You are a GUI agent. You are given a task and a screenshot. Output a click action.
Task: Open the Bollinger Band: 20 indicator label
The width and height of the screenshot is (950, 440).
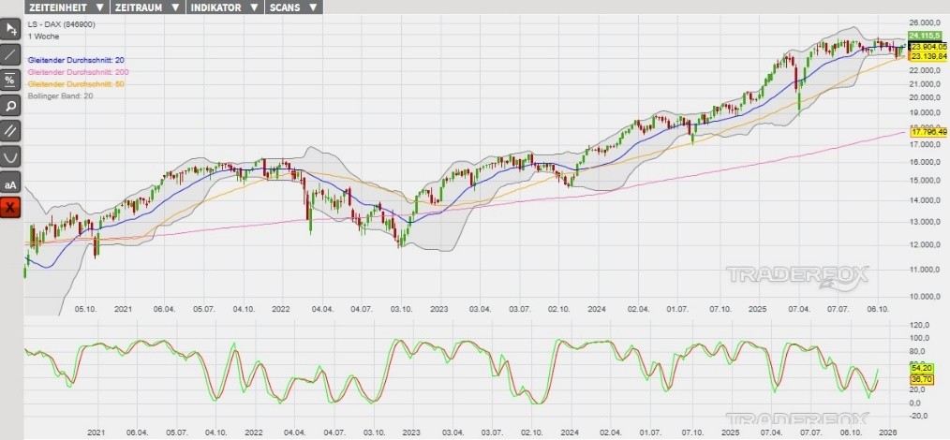61,96
